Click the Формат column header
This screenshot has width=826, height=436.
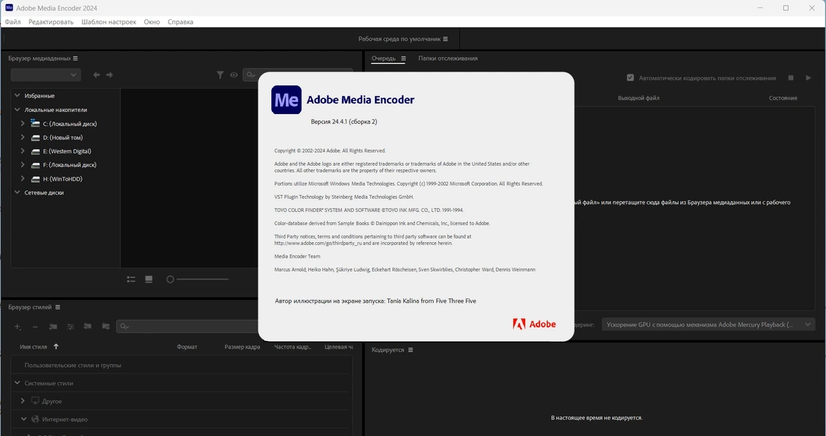[187, 347]
